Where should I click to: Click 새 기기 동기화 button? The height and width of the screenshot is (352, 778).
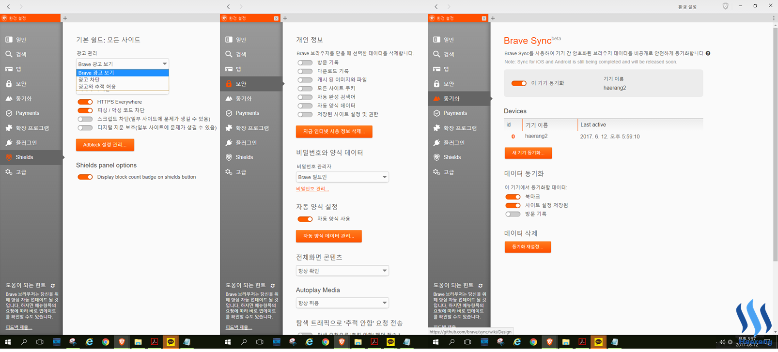(x=529, y=153)
